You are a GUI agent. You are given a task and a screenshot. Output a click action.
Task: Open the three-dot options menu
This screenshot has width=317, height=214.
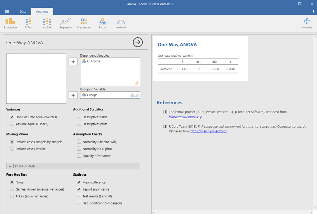click(x=313, y=12)
